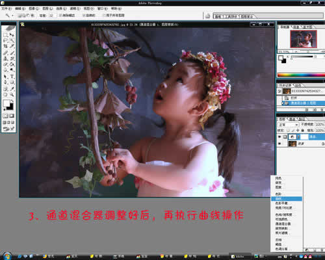
Task: Swap foreground and background colors in toolbox
Action: pyautogui.click(x=12, y=101)
